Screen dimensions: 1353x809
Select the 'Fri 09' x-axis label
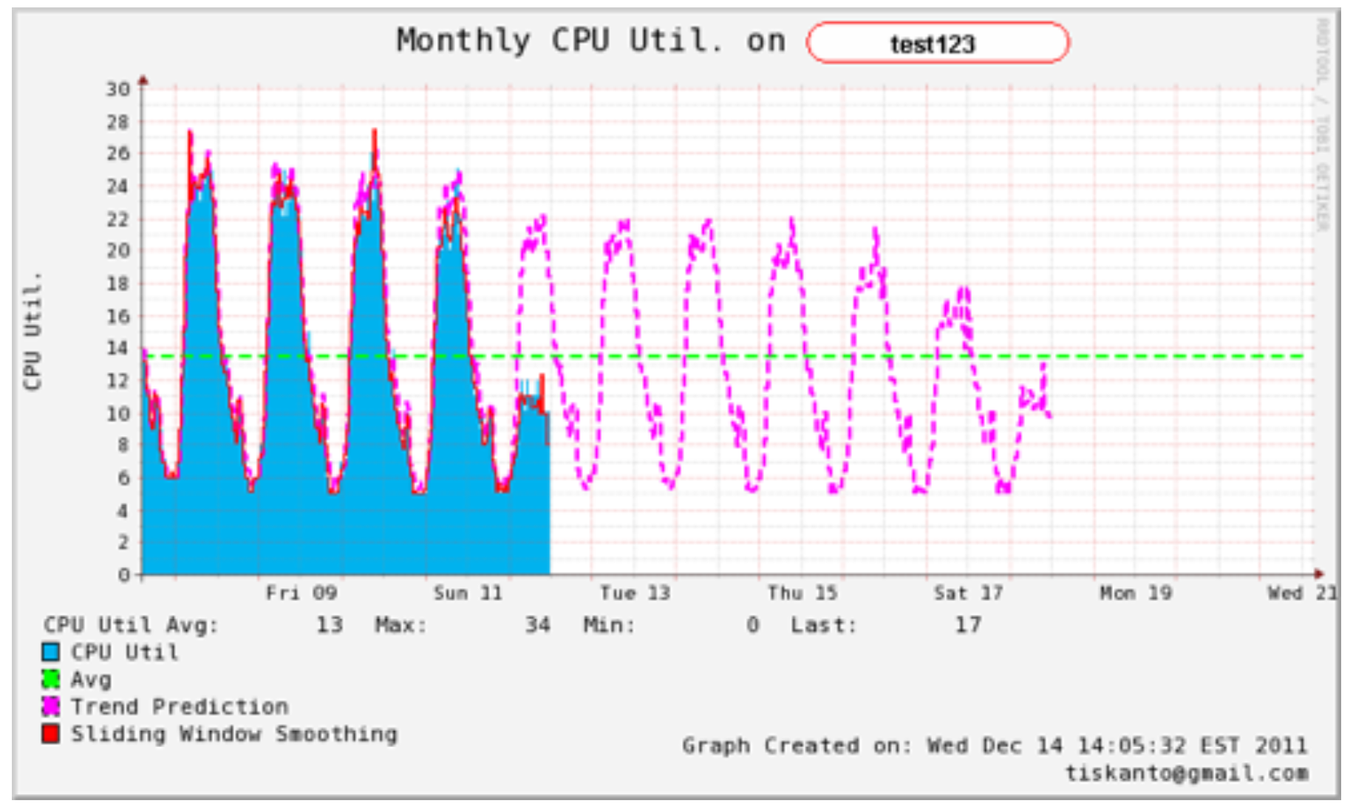click(301, 593)
